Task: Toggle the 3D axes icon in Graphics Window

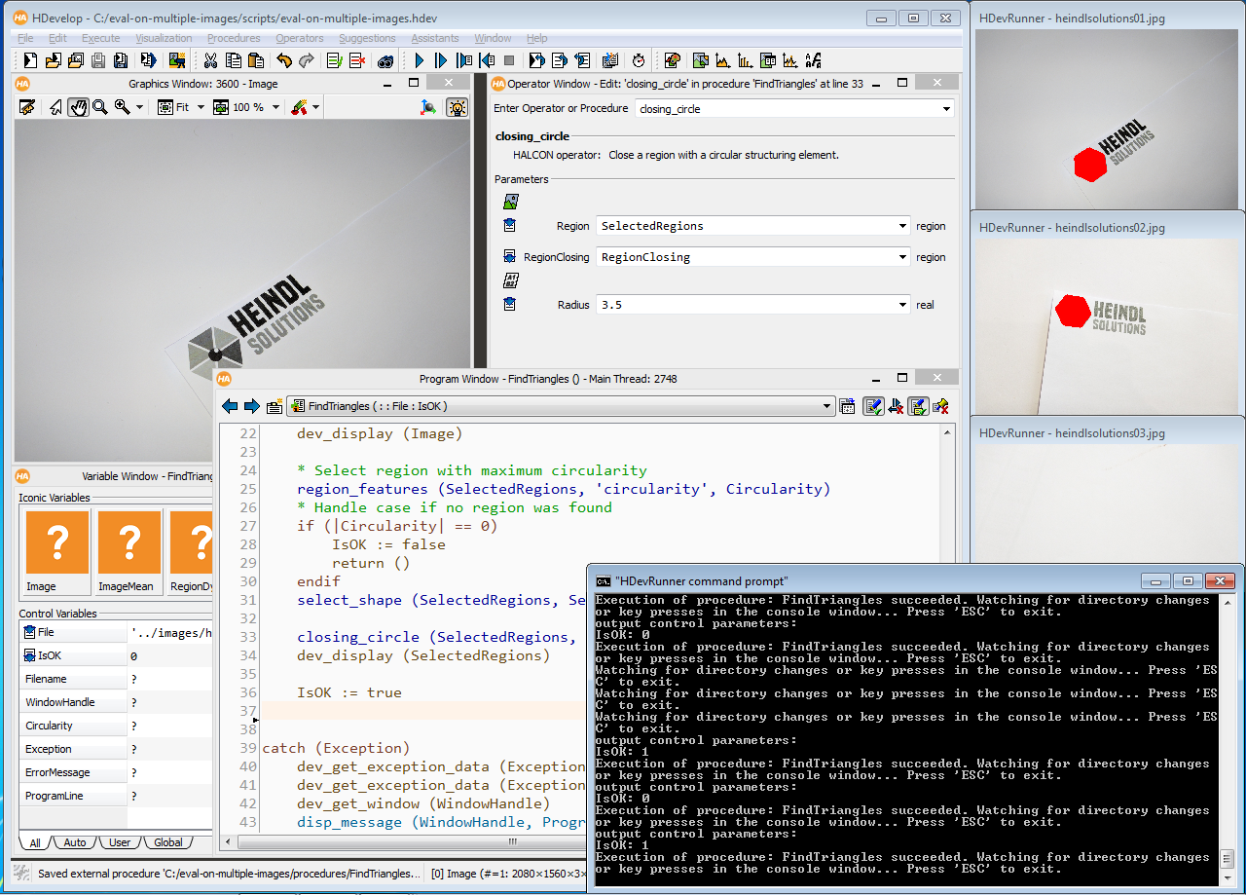Action: (x=428, y=107)
